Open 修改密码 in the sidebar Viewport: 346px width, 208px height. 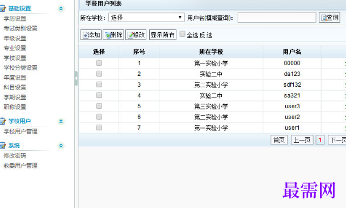(15, 156)
